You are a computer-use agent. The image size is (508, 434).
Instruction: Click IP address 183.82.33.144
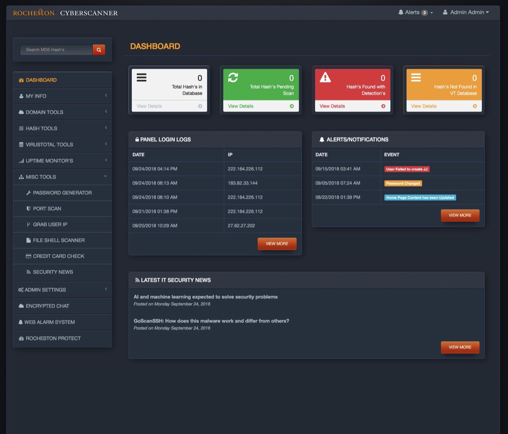243,183
